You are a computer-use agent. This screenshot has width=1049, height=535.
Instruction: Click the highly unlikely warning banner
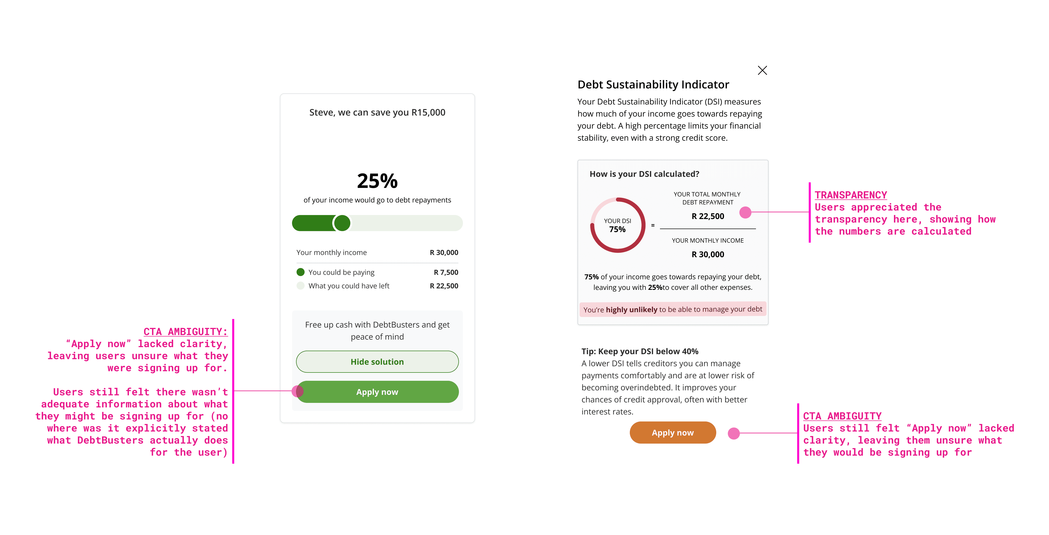click(x=672, y=309)
